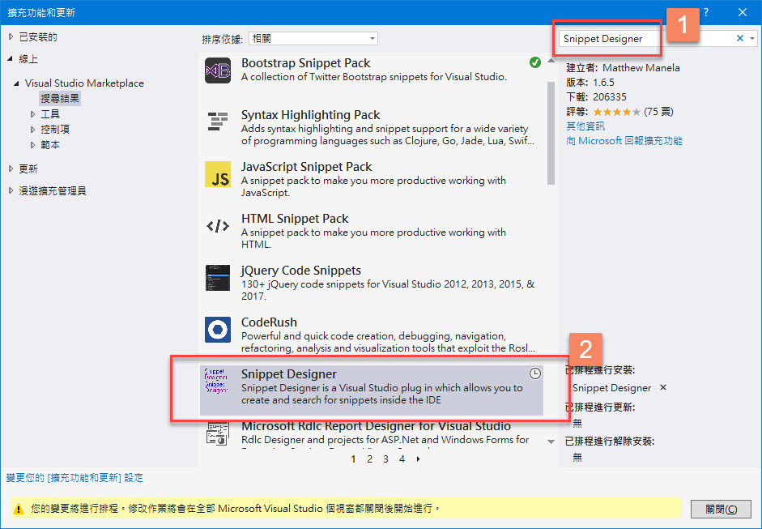Screen dimensions: 762x529
Task: Click the green installed checkmark on Bootstrap Snippet Pack
Action: tap(535, 62)
